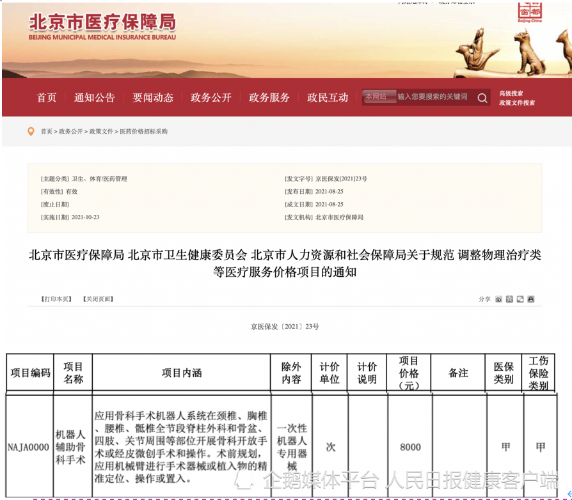Click the 高级搜索 link
Image resolution: width=572 pixels, height=500 pixels.
click(511, 93)
